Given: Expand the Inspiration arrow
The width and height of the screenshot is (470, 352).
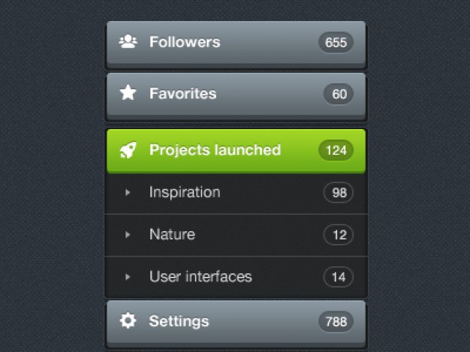Looking at the screenshot, I should coord(128,192).
